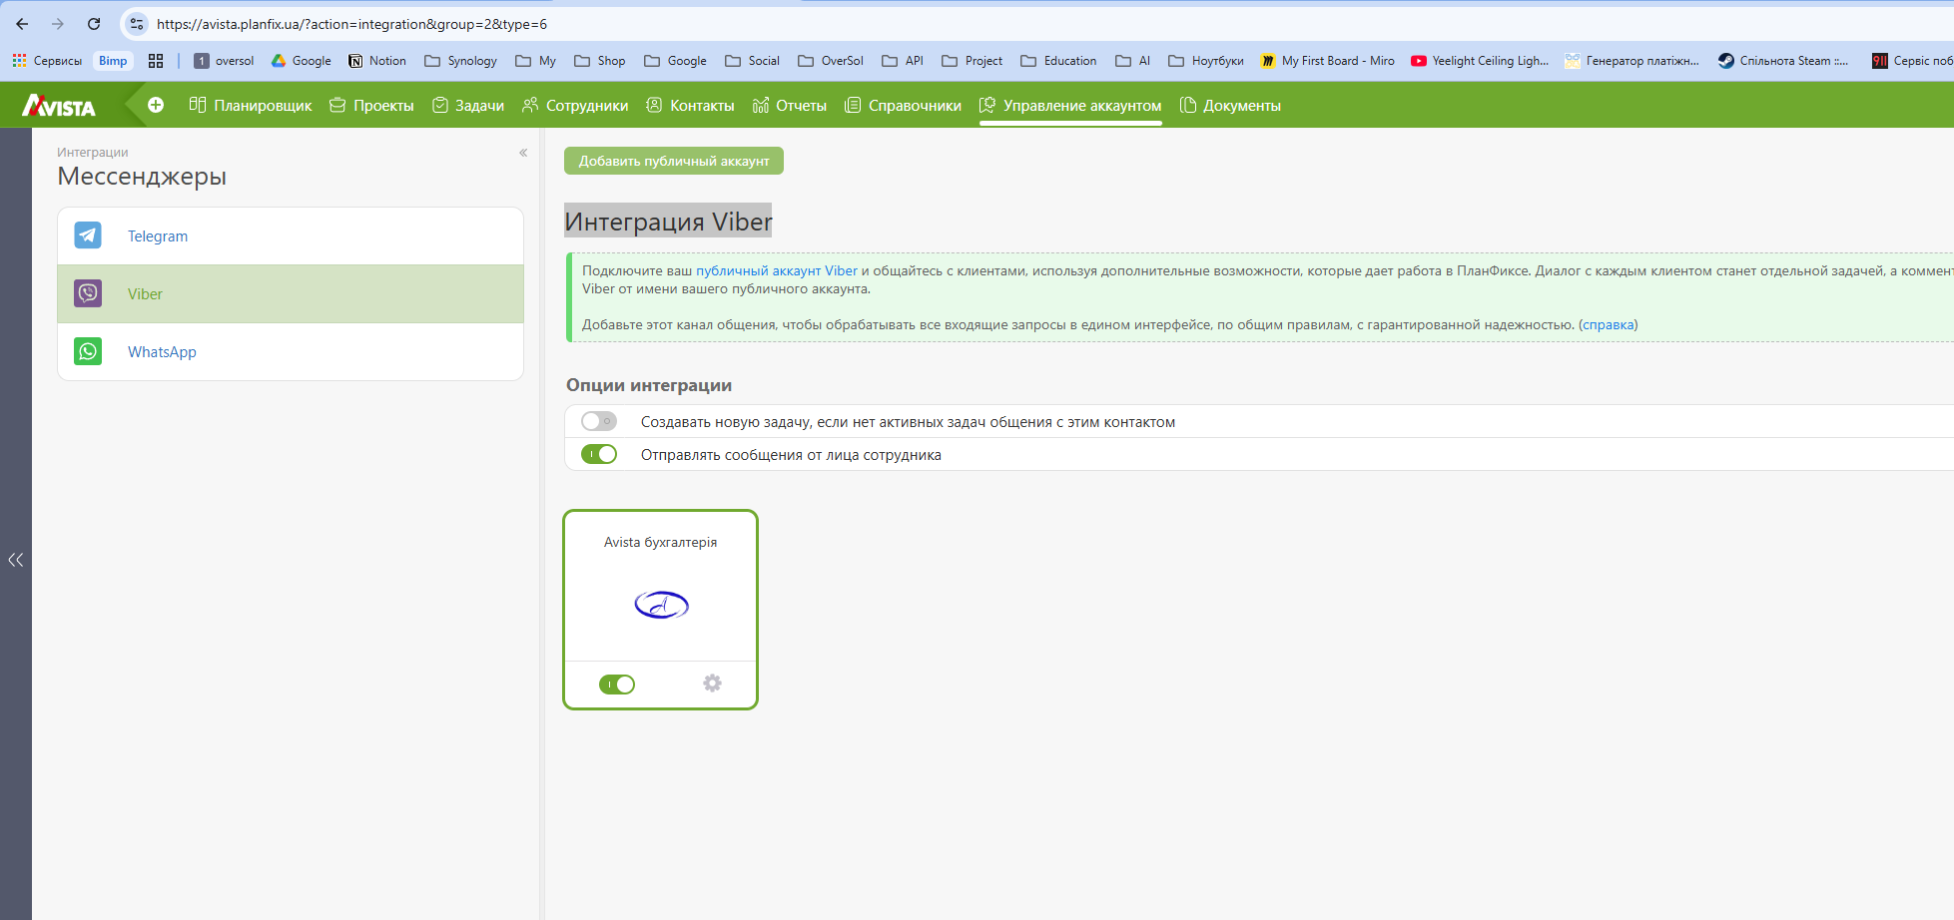Screen dimensions: 1954x920
Task: Open the Bimp bookmark
Action: point(113,61)
